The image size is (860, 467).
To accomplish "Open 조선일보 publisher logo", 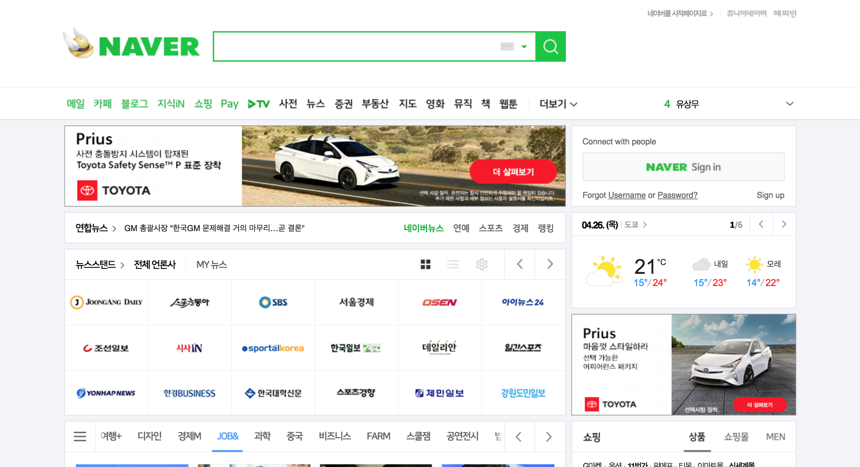I will coord(106,348).
